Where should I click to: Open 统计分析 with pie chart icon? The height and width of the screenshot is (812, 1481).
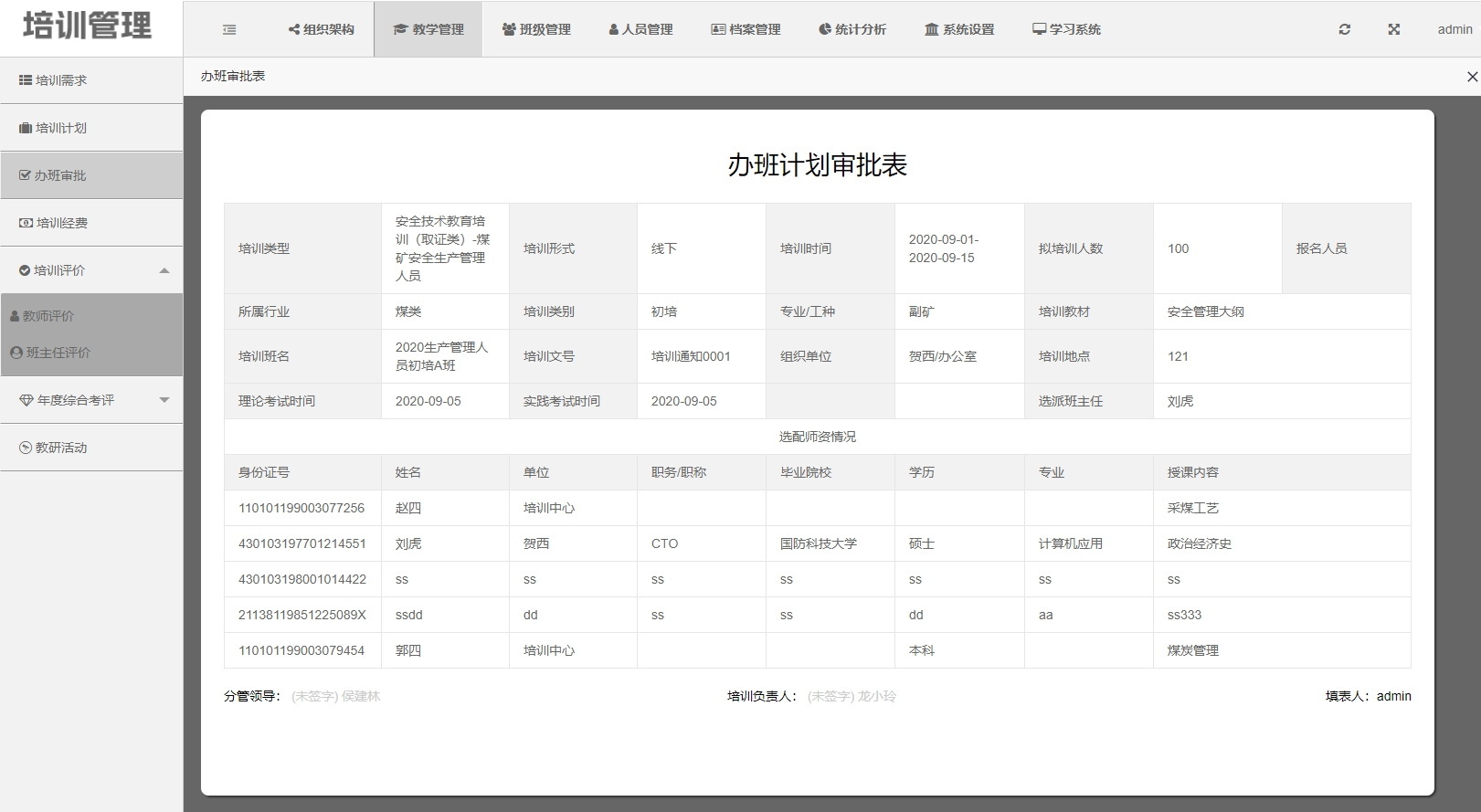click(x=852, y=29)
